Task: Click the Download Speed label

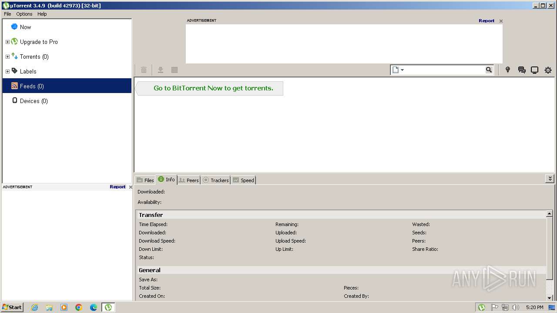Action: pyautogui.click(x=157, y=241)
